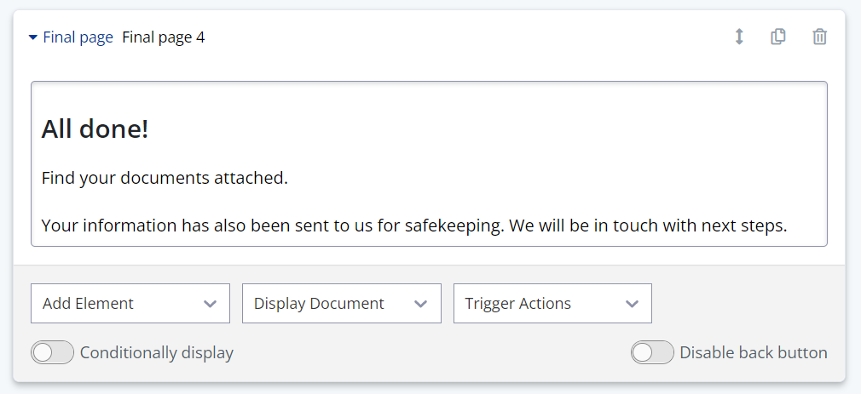
Task: Toggle the Conditionally display switch
Action: pyautogui.click(x=53, y=352)
